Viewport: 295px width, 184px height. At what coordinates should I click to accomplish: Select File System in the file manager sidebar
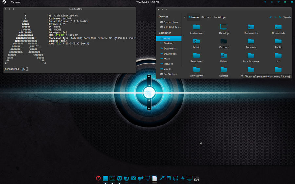pos(169,74)
